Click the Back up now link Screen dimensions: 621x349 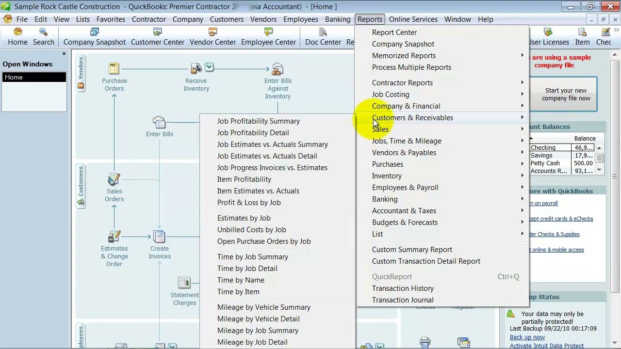pos(527,337)
